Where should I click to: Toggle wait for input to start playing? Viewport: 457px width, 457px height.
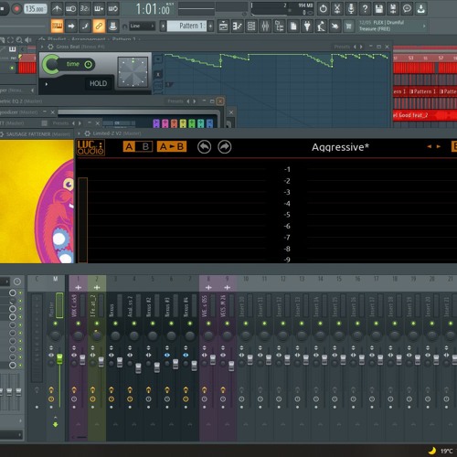click(x=71, y=9)
